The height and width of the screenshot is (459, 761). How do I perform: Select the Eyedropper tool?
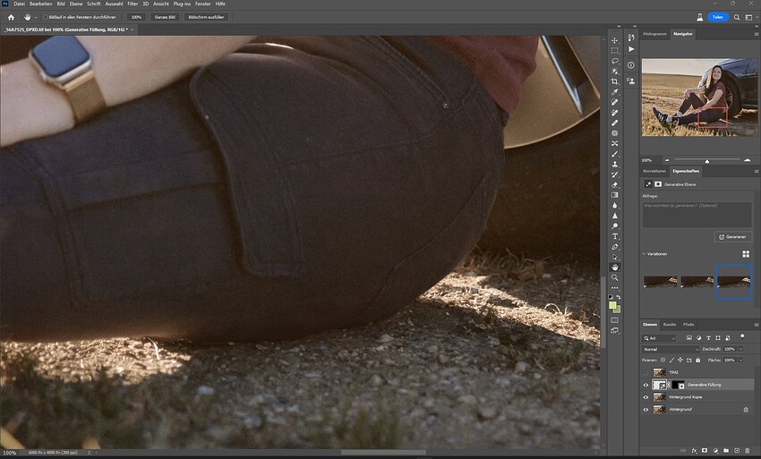coord(615,92)
